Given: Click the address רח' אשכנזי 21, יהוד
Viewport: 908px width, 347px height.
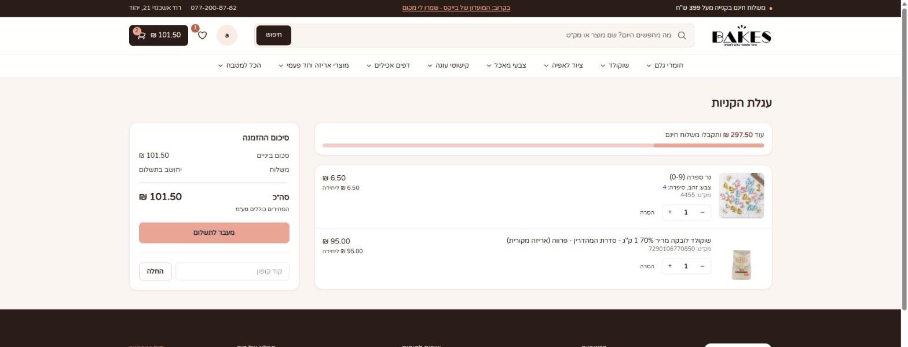Looking at the screenshot, I should click(x=155, y=8).
